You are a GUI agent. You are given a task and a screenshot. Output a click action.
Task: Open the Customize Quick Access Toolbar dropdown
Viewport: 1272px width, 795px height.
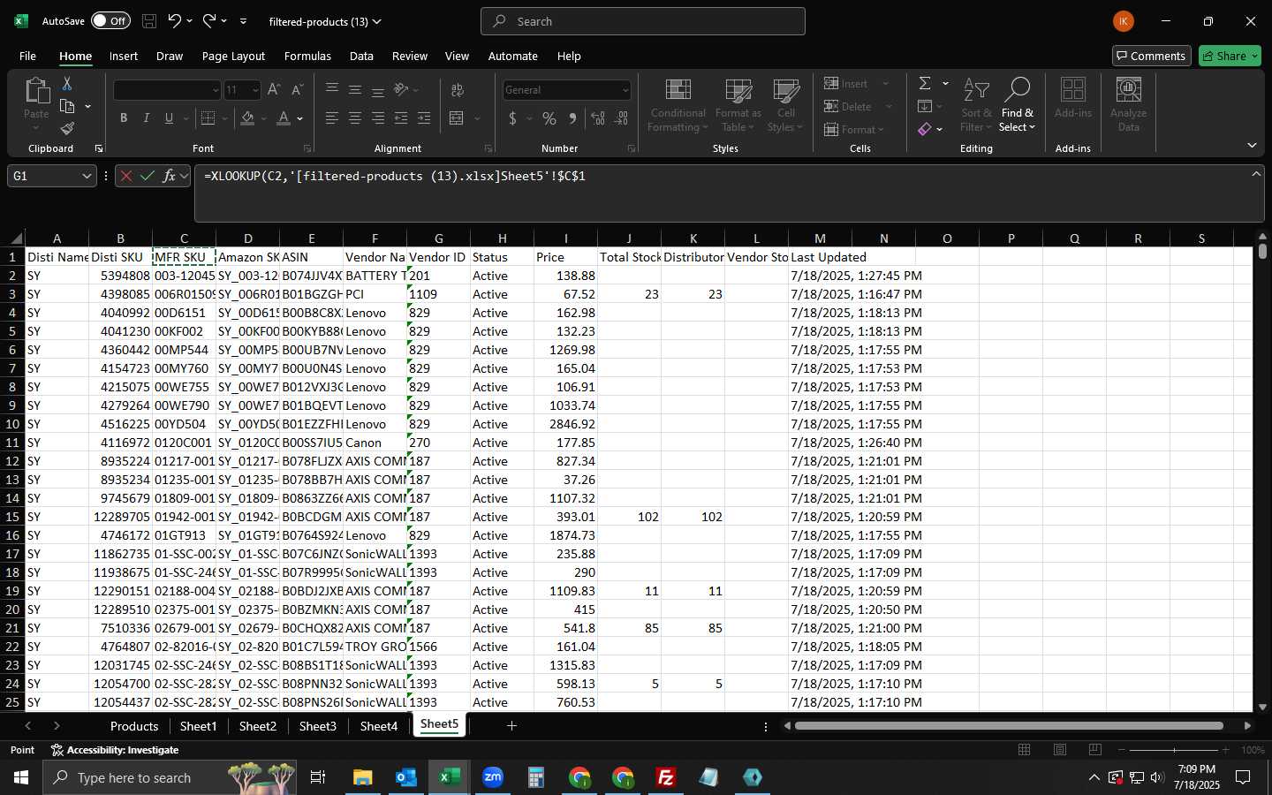(x=244, y=21)
